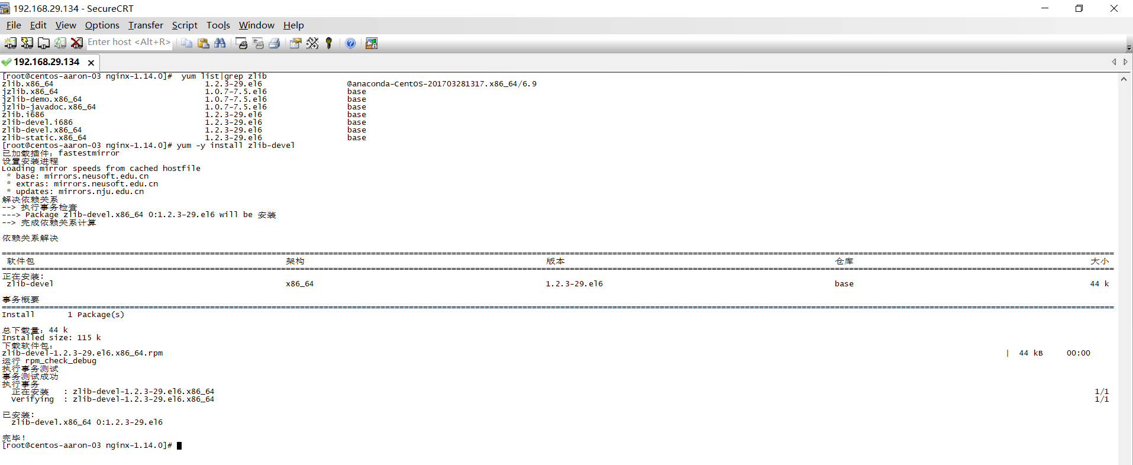Open the View menu
This screenshot has height=465, width=1133.
point(66,25)
